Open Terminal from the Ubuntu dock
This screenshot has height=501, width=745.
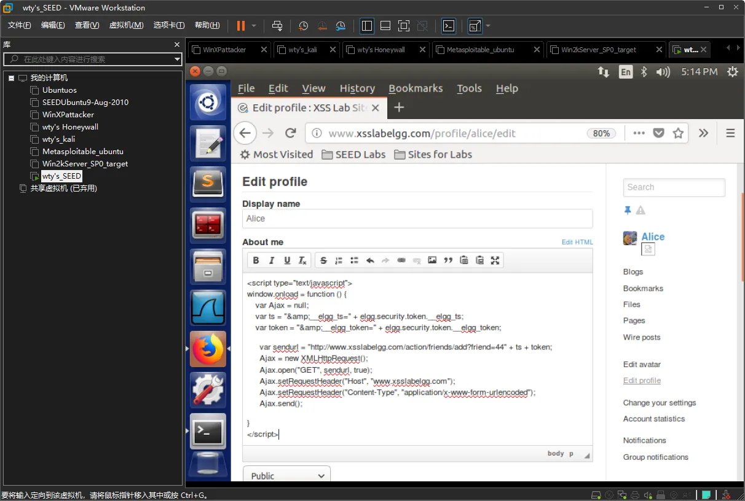(x=208, y=431)
